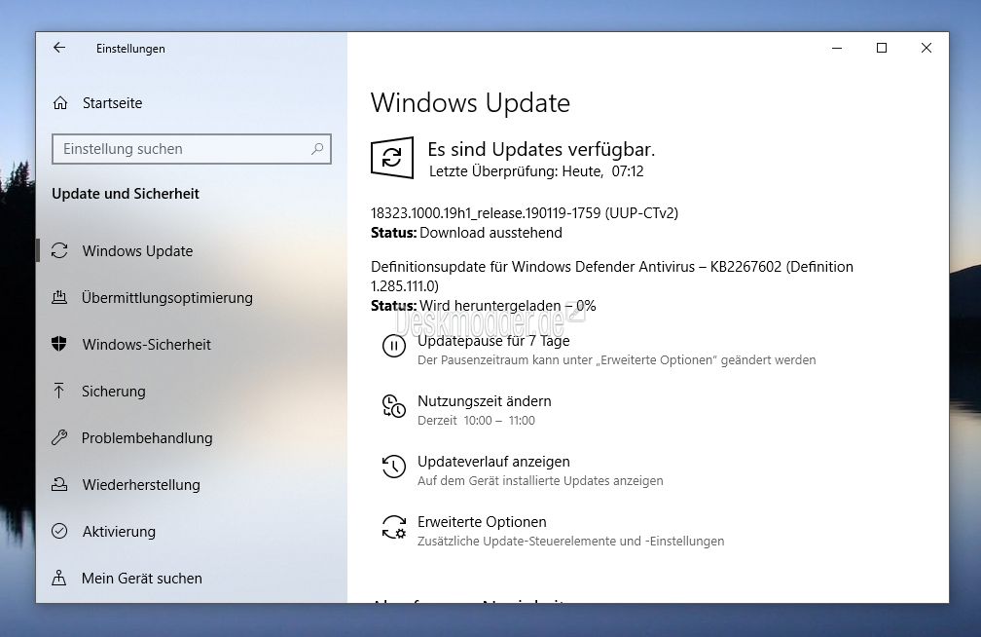
Task: Click the history icon for Updateverlauf
Action: [x=394, y=467]
